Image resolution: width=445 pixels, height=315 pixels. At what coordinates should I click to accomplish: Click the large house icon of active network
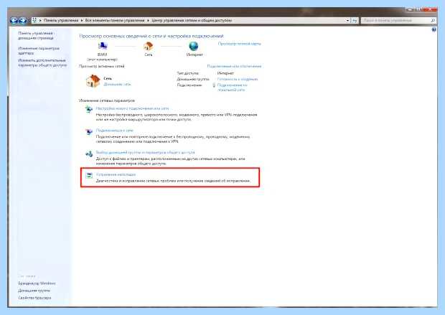coord(93,81)
